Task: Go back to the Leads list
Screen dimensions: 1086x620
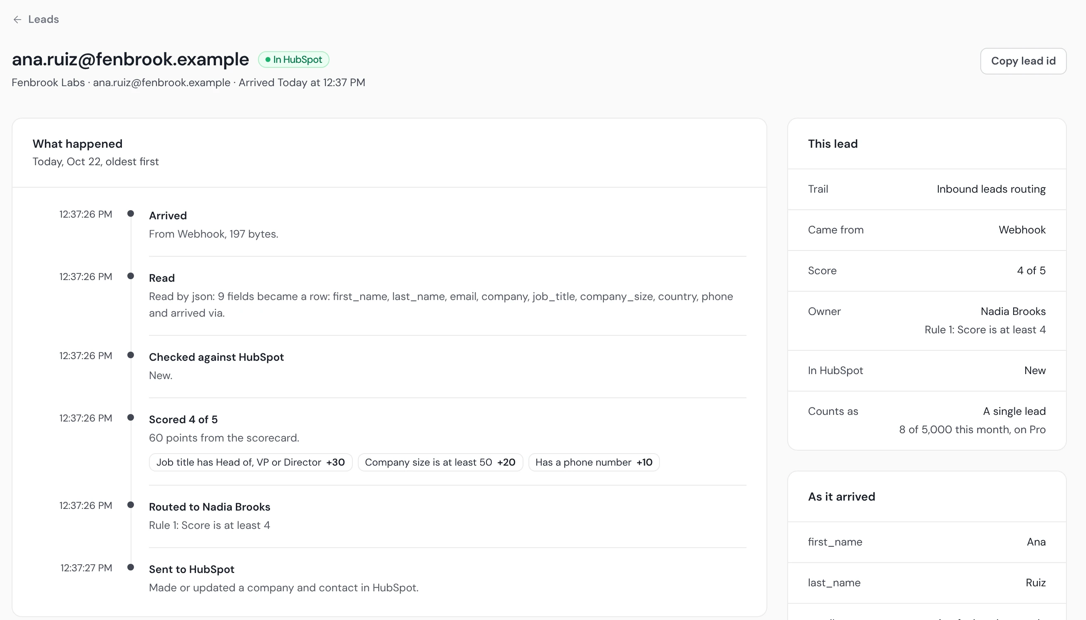Action: [x=36, y=19]
